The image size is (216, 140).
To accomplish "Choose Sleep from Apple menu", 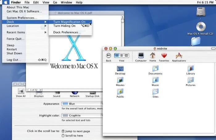I will pyautogui.click(x=25, y=45).
